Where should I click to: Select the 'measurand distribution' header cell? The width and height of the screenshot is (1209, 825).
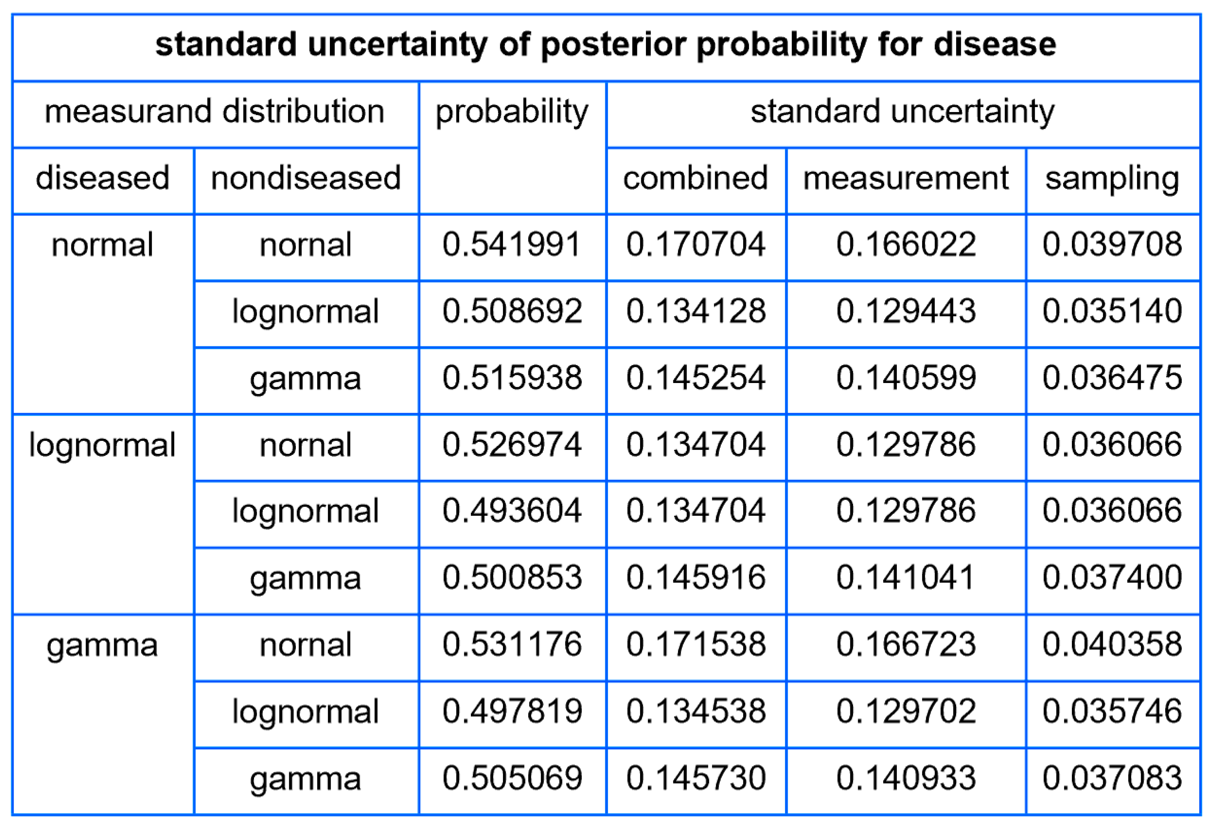click(215, 112)
